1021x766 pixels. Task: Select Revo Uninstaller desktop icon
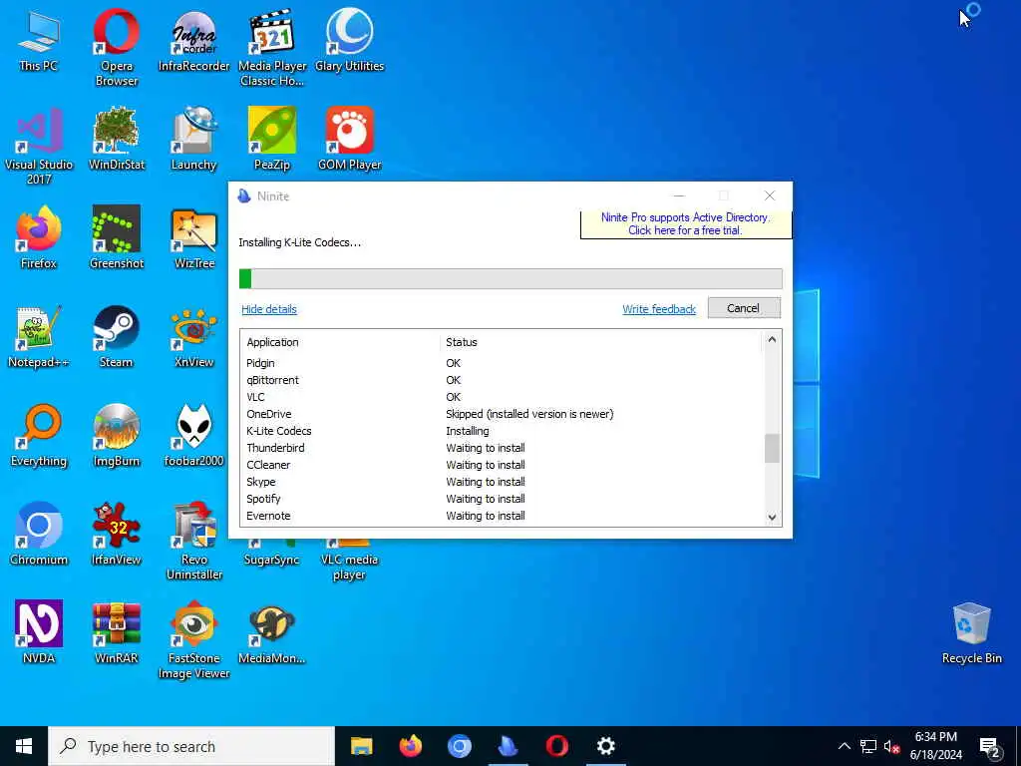(194, 542)
